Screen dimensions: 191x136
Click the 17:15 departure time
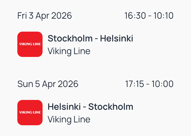point(135,84)
